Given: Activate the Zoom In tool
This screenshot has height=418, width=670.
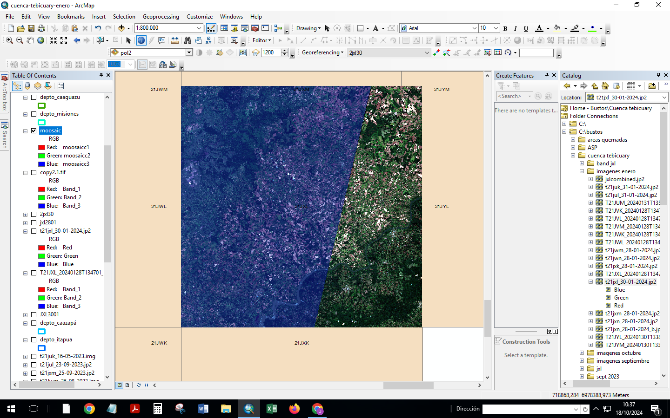Looking at the screenshot, I should click(10, 40).
